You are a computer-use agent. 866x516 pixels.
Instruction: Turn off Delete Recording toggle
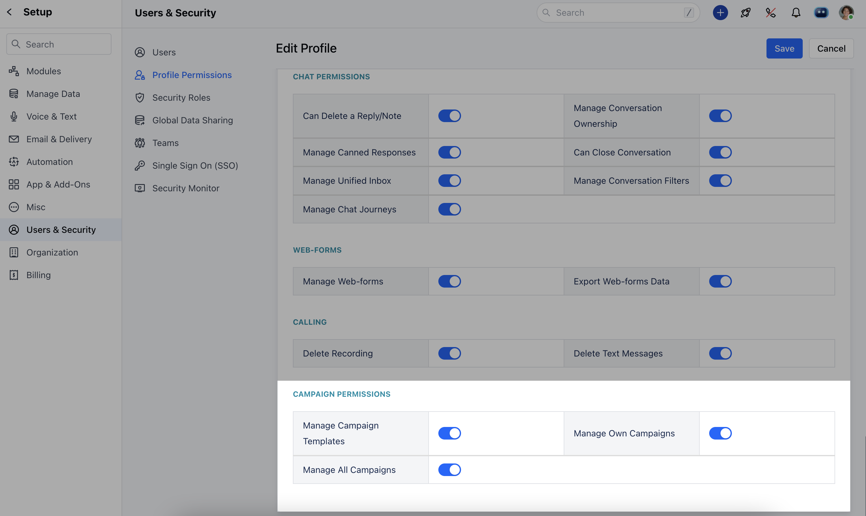point(449,353)
